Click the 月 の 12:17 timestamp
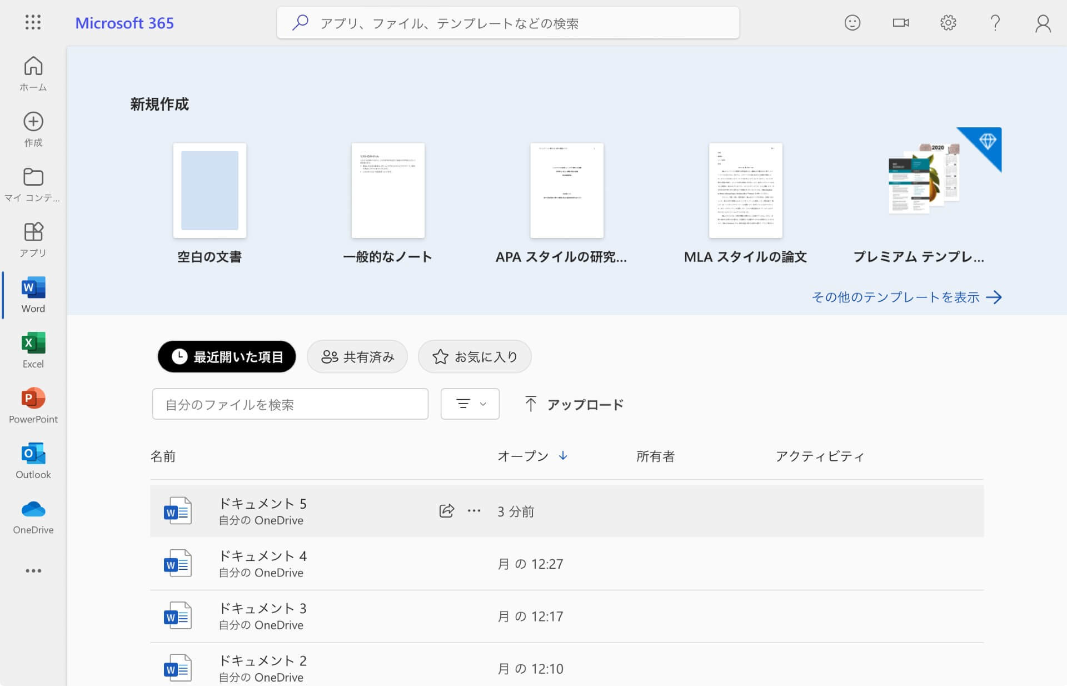This screenshot has width=1067, height=686. click(530, 616)
